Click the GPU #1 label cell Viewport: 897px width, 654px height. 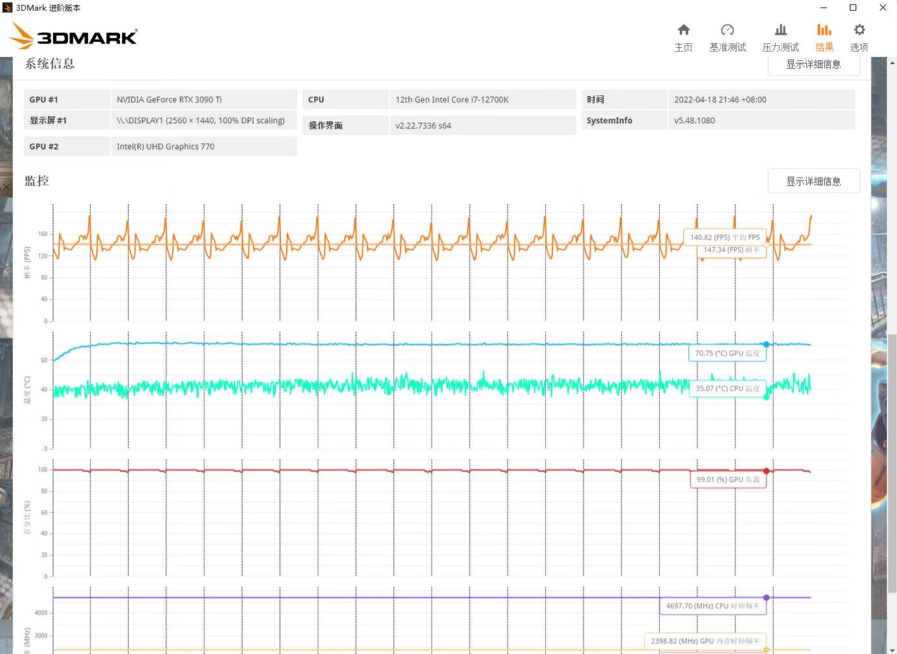(67, 100)
